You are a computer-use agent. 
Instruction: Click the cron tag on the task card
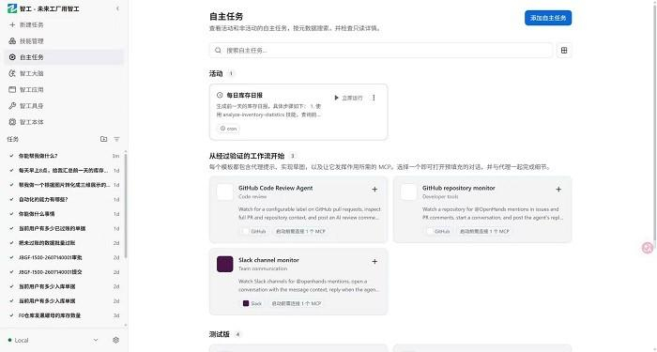(228, 129)
